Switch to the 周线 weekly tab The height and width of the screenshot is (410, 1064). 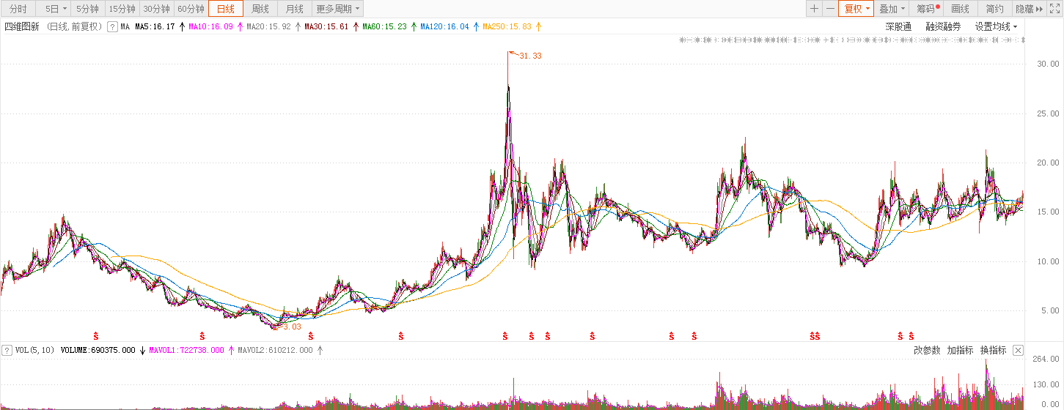pyautogui.click(x=260, y=9)
